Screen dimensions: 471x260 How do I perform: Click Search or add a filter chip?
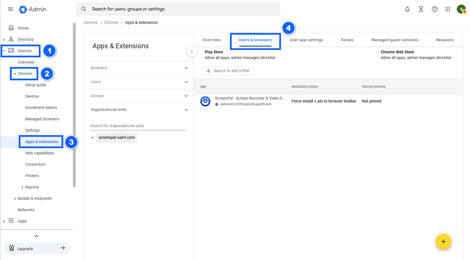pyautogui.click(x=229, y=71)
